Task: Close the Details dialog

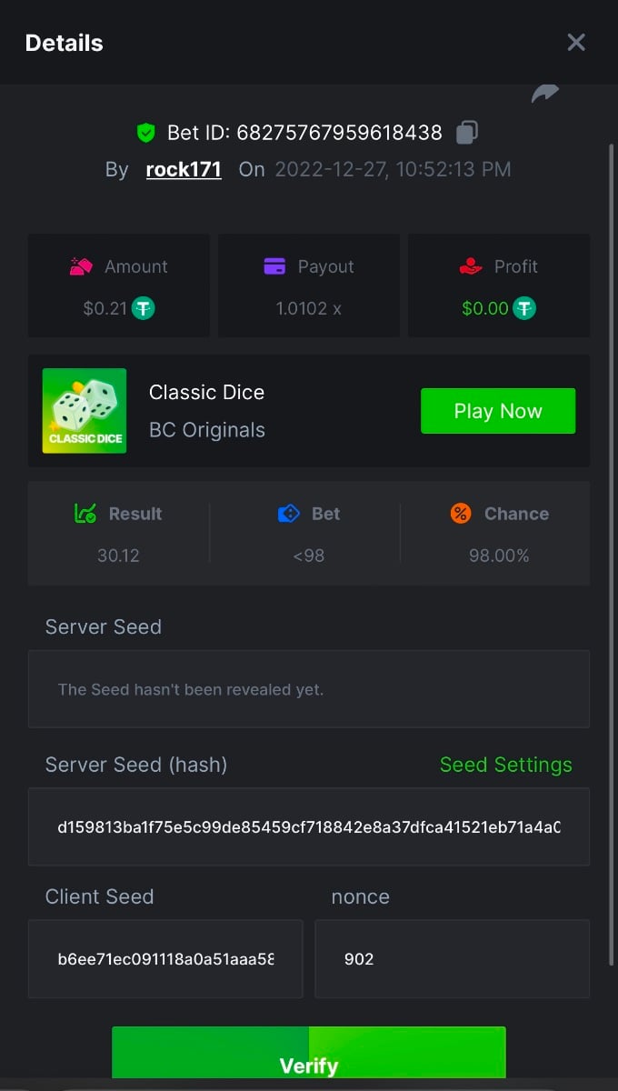Action: point(576,43)
